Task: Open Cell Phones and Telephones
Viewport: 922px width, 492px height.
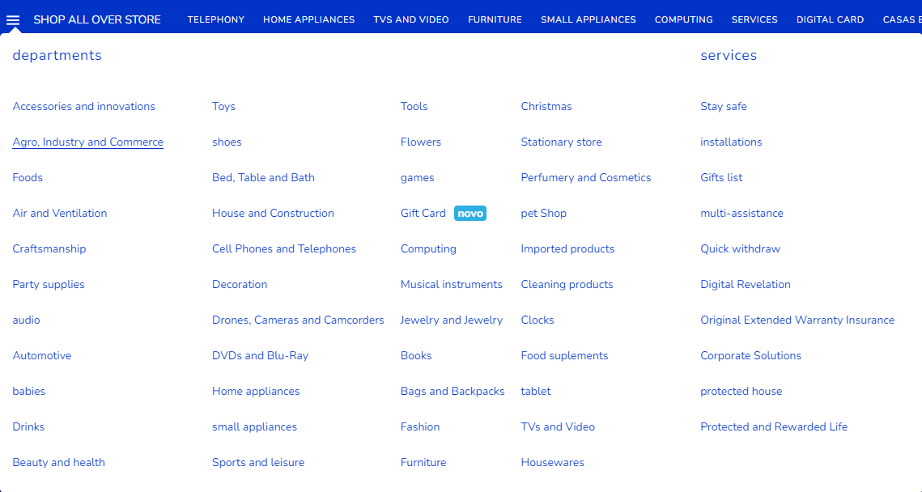Action: [x=284, y=248]
